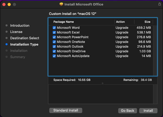The height and width of the screenshot is (117, 163).
Task: Select the Installation Type step
Action: coord(24,44)
